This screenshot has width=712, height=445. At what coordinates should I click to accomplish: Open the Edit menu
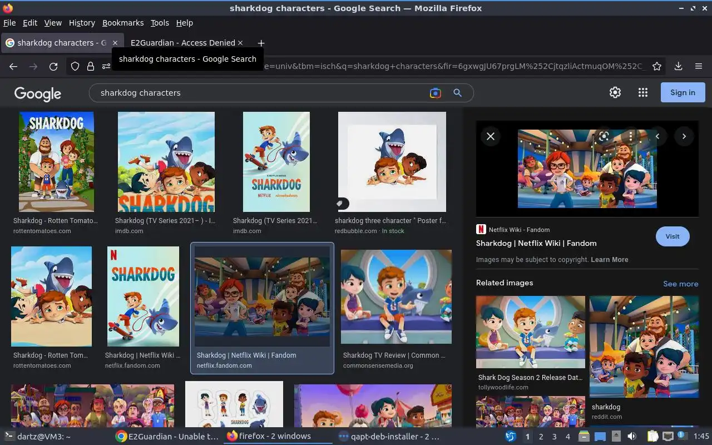pyautogui.click(x=30, y=23)
